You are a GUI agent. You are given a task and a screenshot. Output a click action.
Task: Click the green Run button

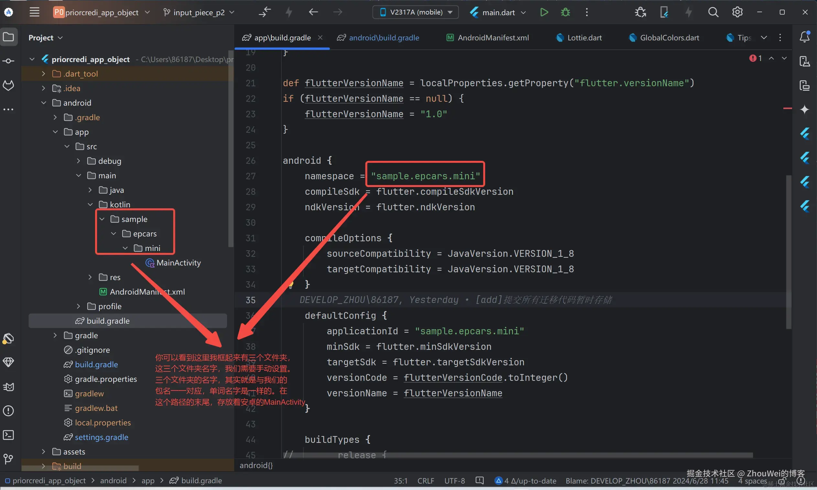coord(544,13)
